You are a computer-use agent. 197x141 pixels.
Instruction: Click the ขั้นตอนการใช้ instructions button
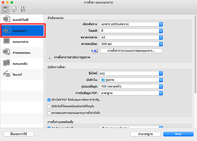[19, 134]
